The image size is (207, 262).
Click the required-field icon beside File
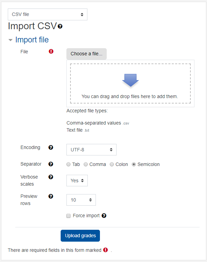click(x=51, y=52)
